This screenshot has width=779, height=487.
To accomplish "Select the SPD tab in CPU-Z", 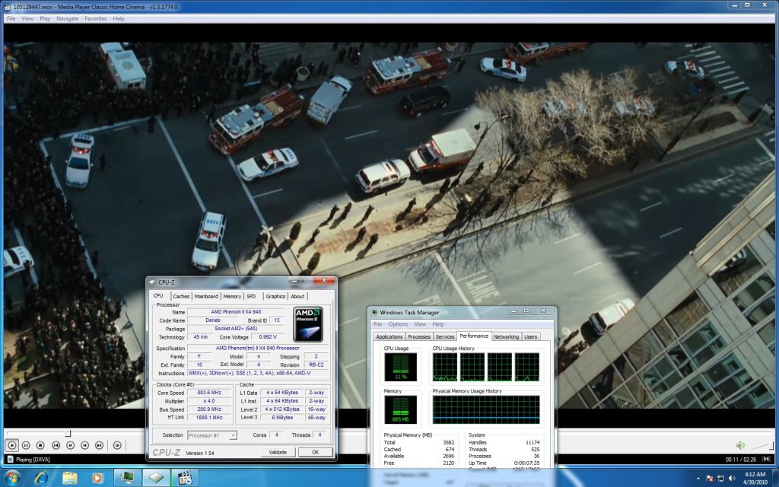I will (x=251, y=296).
